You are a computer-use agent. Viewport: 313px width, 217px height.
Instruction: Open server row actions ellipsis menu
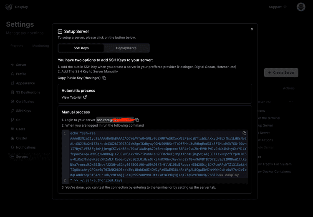pos(291,101)
